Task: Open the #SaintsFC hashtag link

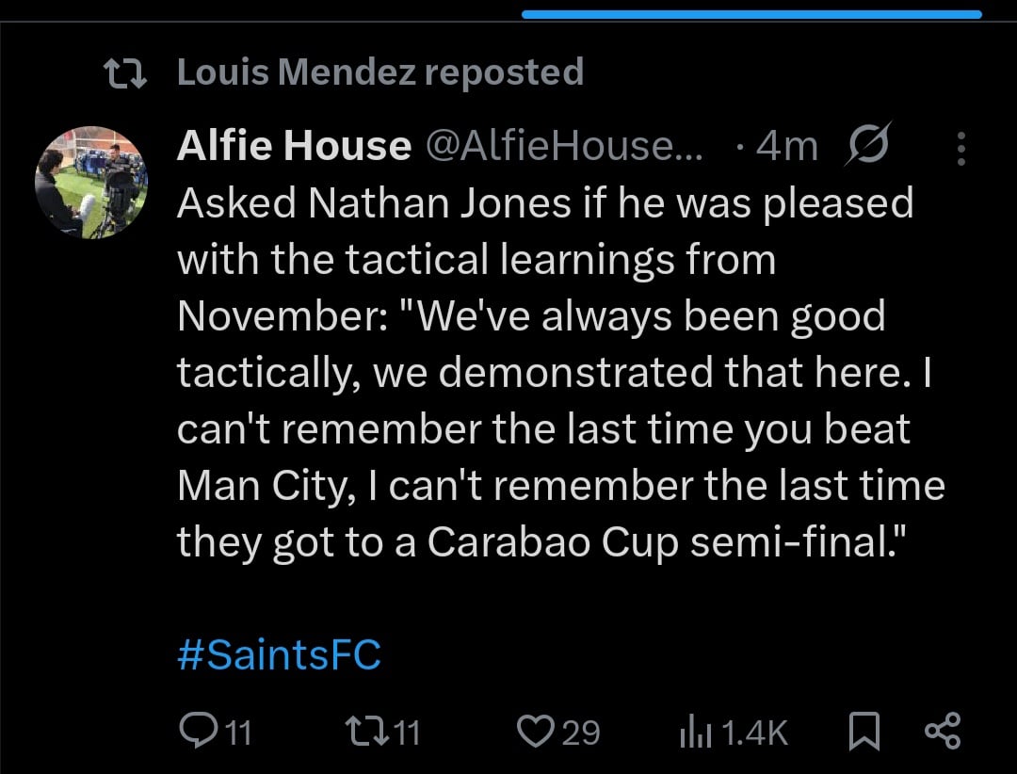Action: [279, 654]
